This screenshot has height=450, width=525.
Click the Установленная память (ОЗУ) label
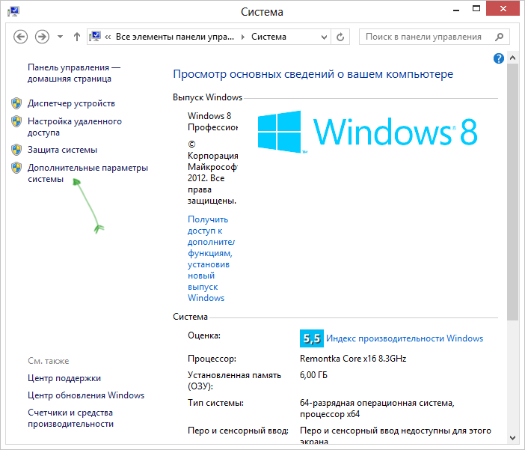point(234,380)
